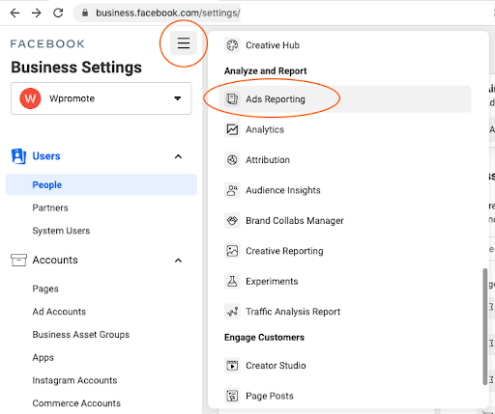495x414 pixels.
Task: Click the Accounts section heading
Action: click(x=55, y=260)
